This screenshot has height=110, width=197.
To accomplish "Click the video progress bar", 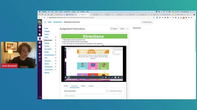I will tap(86, 77).
